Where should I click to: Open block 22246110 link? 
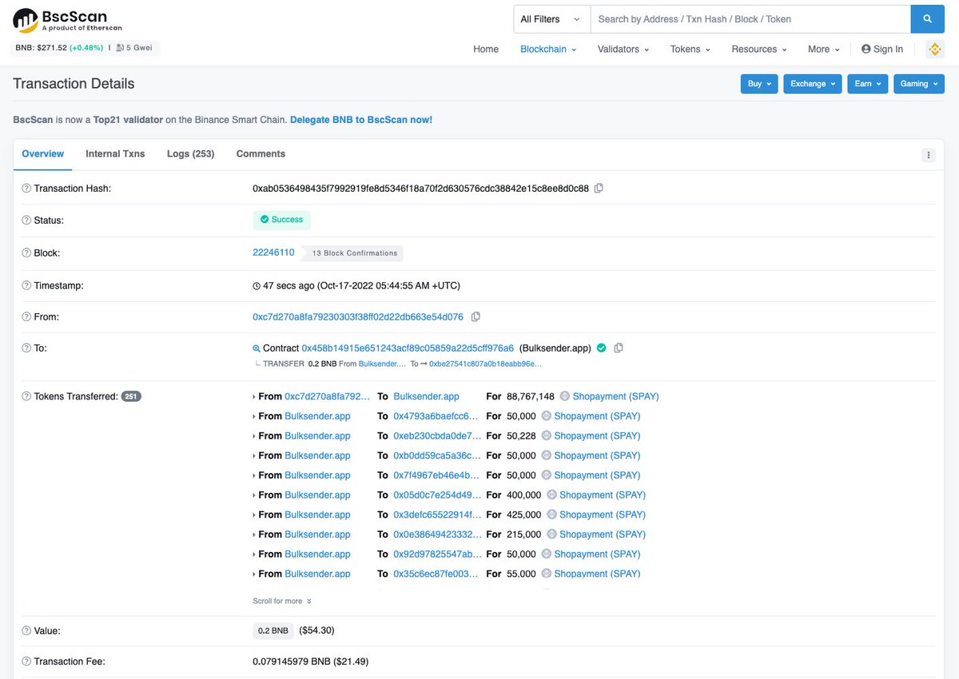click(x=273, y=252)
